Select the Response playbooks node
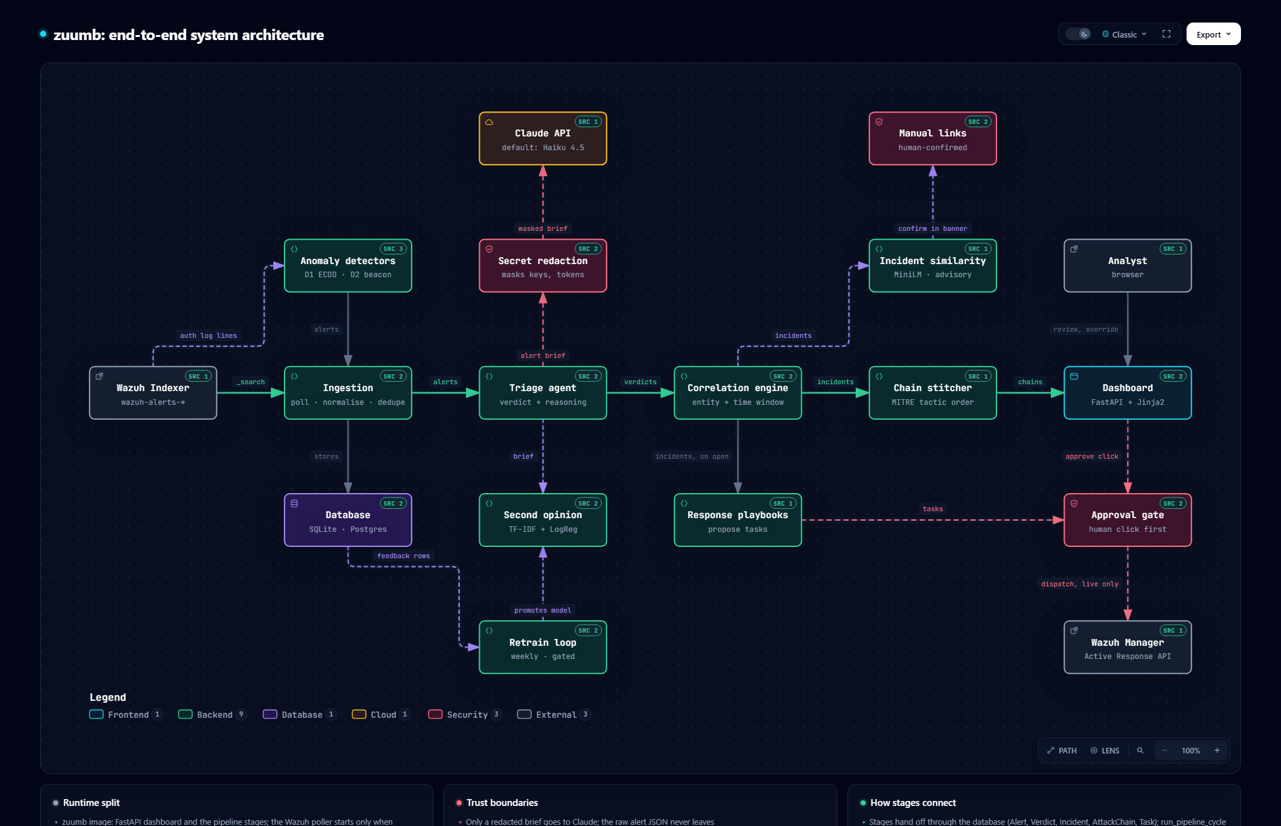Screen dimensions: 1281x826 click(x=738, y=520)
